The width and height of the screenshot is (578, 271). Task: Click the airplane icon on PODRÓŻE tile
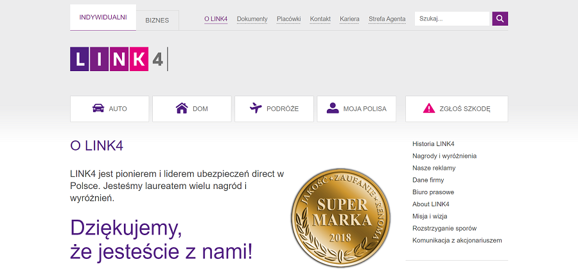[x=256, y=108]
